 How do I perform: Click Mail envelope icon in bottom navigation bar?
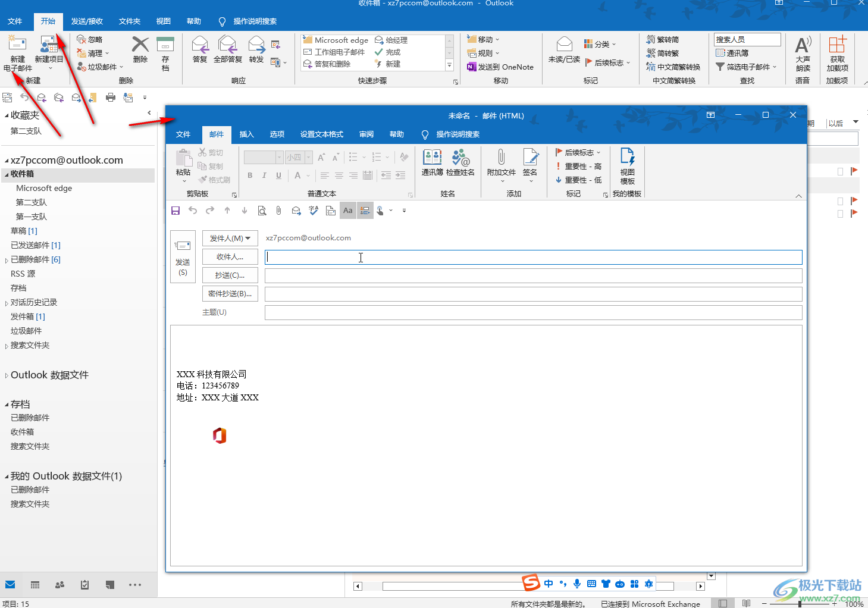pyautogui.click(x=10, y=585)
